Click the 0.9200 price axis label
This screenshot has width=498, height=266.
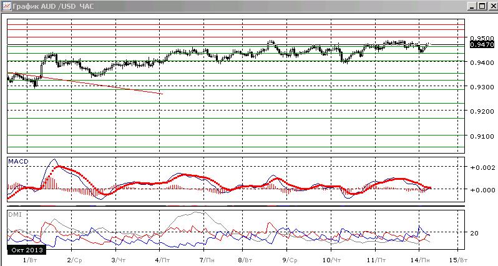tap(482, 111)
